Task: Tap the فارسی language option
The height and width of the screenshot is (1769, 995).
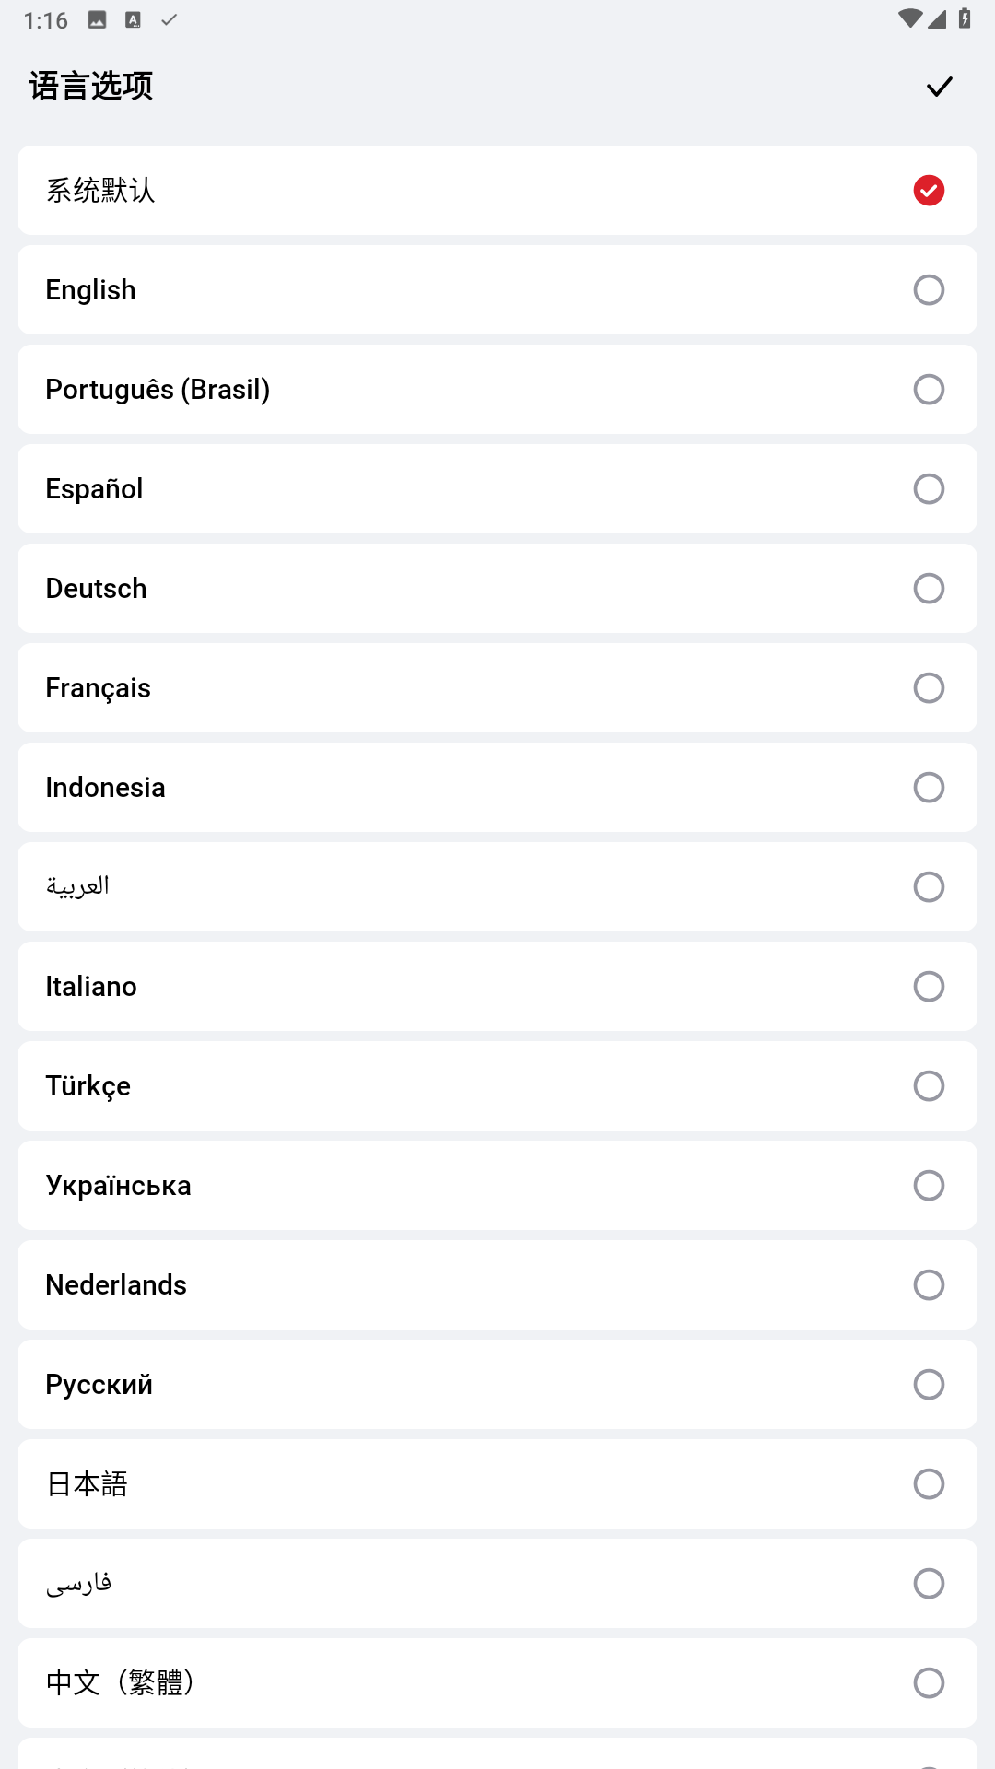Action: 497,1584
